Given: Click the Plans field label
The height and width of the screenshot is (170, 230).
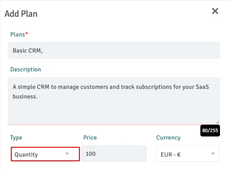Looking at the screenshot, I should [17, 35].
